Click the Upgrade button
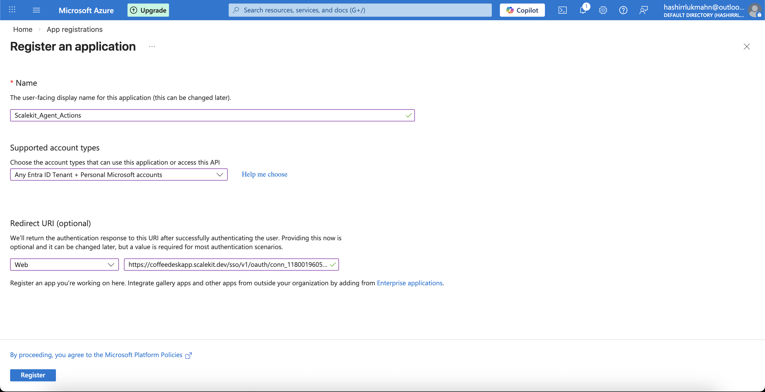The width and height of the screenshot is (765, 392). tap(148, 10)
